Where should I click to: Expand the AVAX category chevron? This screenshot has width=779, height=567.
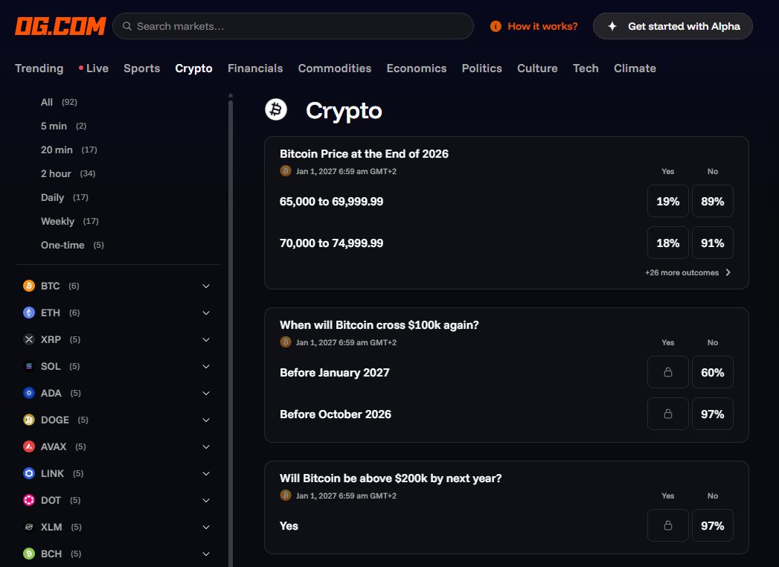point(206,447)
